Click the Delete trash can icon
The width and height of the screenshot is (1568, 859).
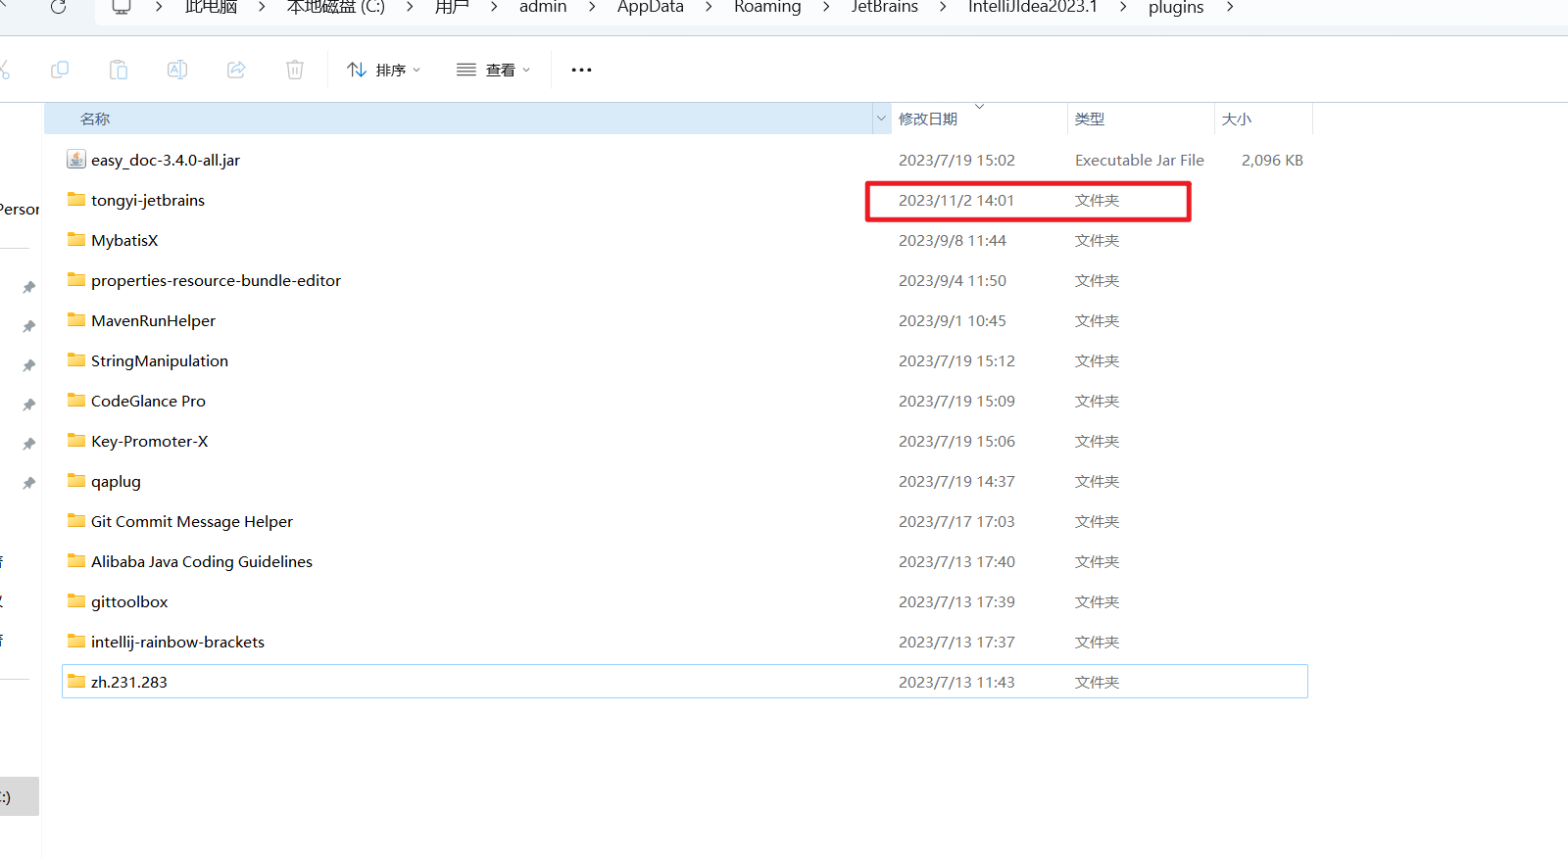(295, 70)
